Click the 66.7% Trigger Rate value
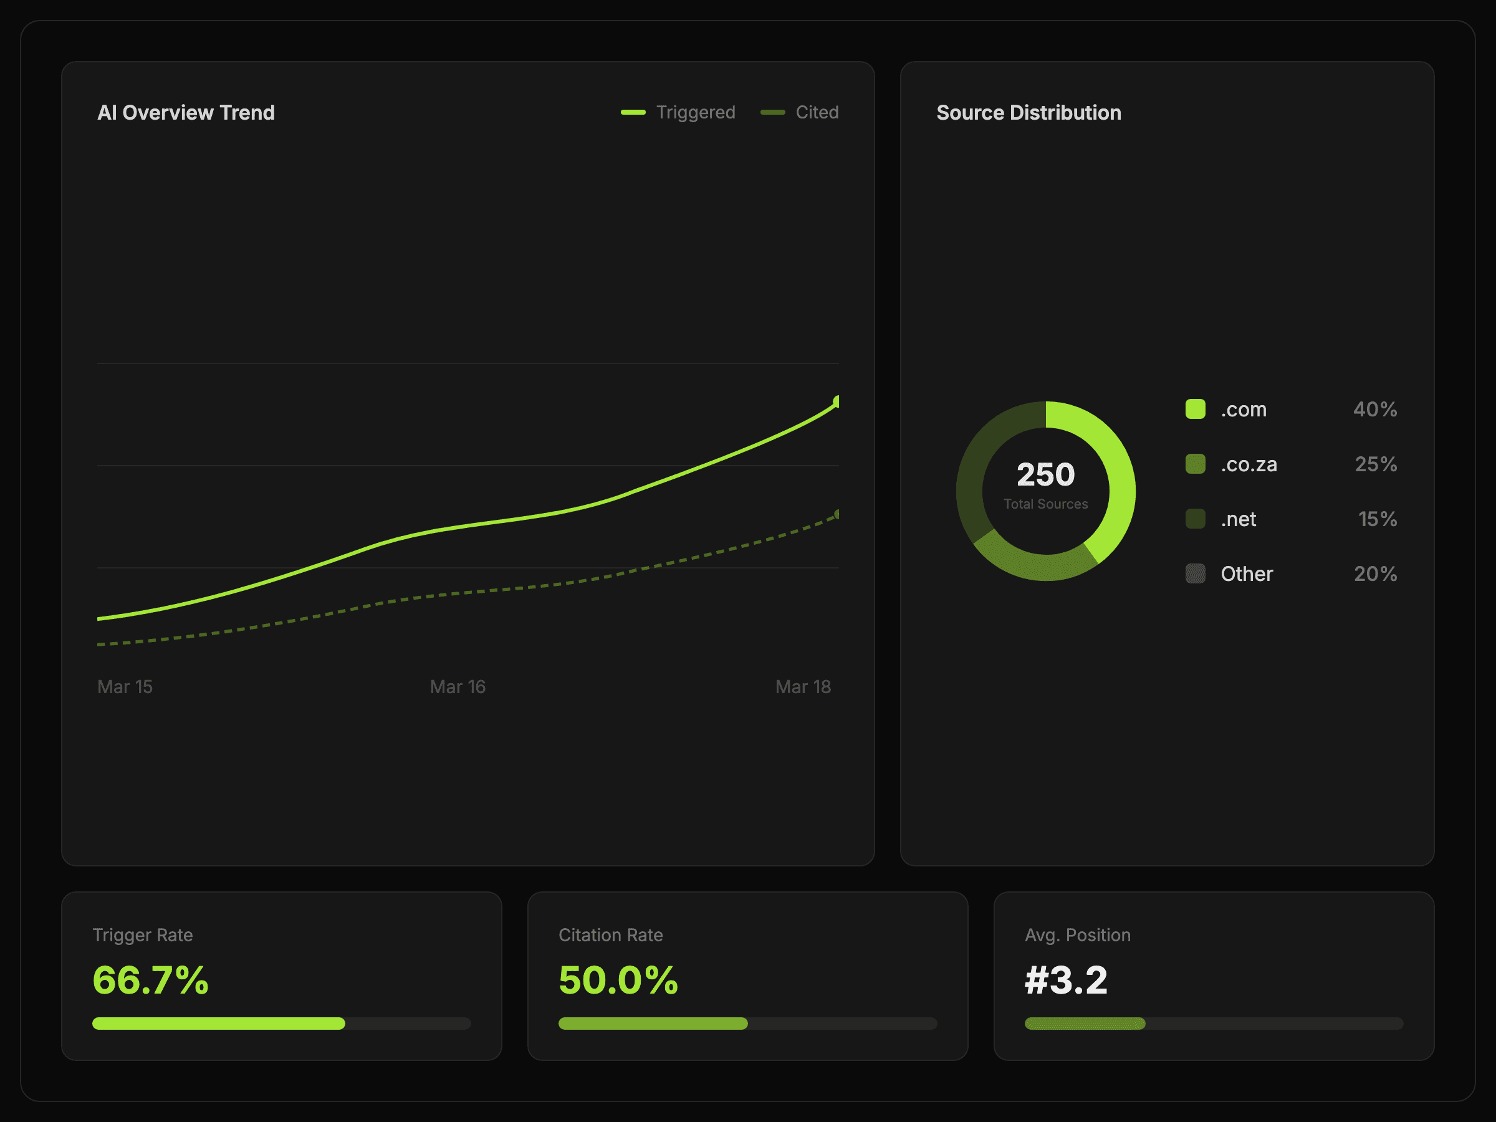This screenshot has height=1122, width=1496. [150, 980]
